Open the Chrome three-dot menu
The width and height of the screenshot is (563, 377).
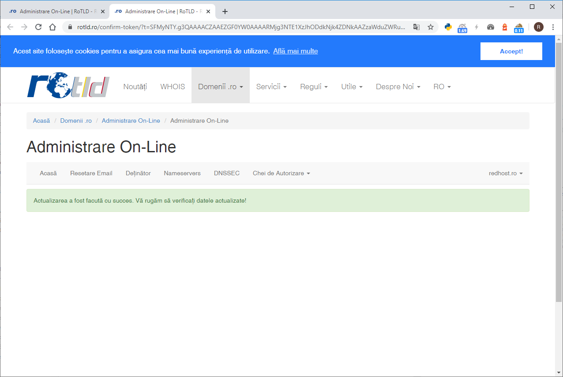[x=553, y=27]
